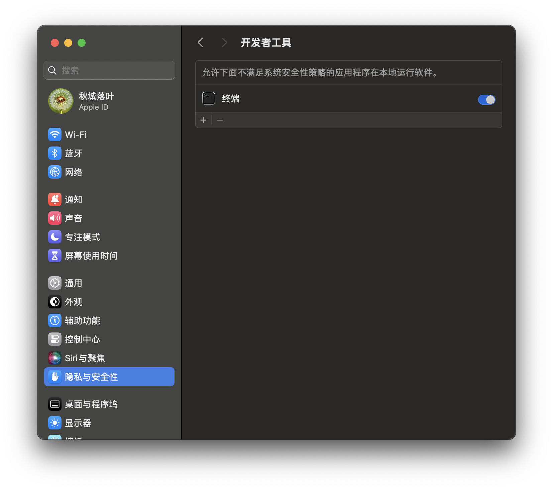
Task: Select the 通知 sidebar label
Action: coord(74,199)
